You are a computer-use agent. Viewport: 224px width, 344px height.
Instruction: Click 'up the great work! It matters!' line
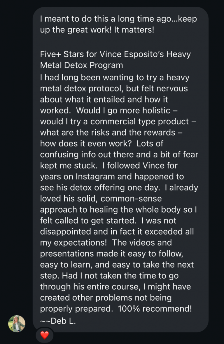pos(97,30)
